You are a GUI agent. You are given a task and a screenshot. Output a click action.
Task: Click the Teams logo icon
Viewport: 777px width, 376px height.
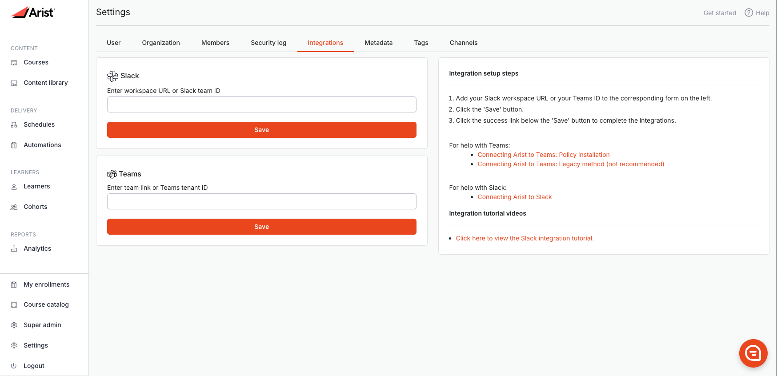click(x=112, y=174)
